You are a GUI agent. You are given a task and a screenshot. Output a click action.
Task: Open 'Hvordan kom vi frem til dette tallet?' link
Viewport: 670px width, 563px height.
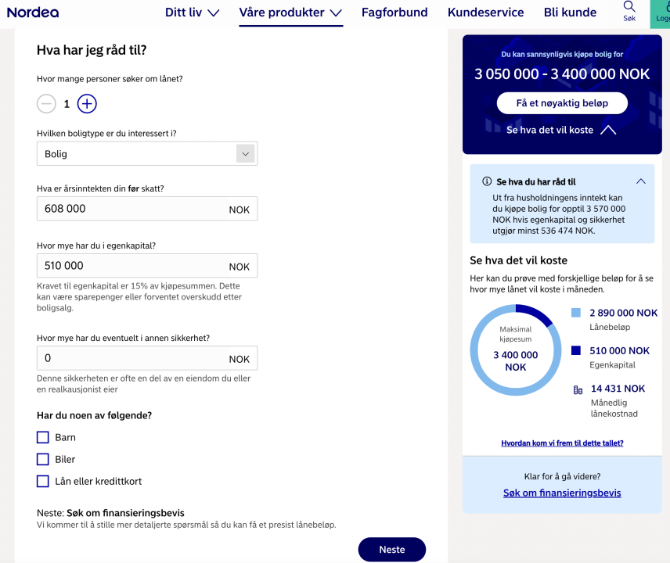point(562,443)
